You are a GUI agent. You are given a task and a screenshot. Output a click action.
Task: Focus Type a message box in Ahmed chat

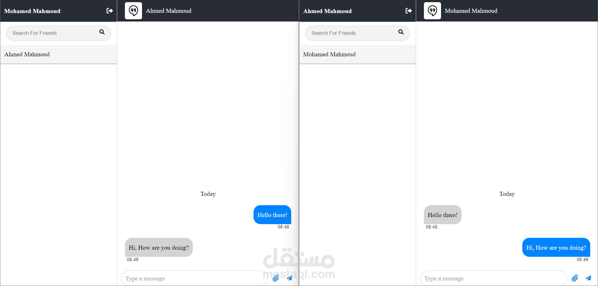click(x=194, y=278)
